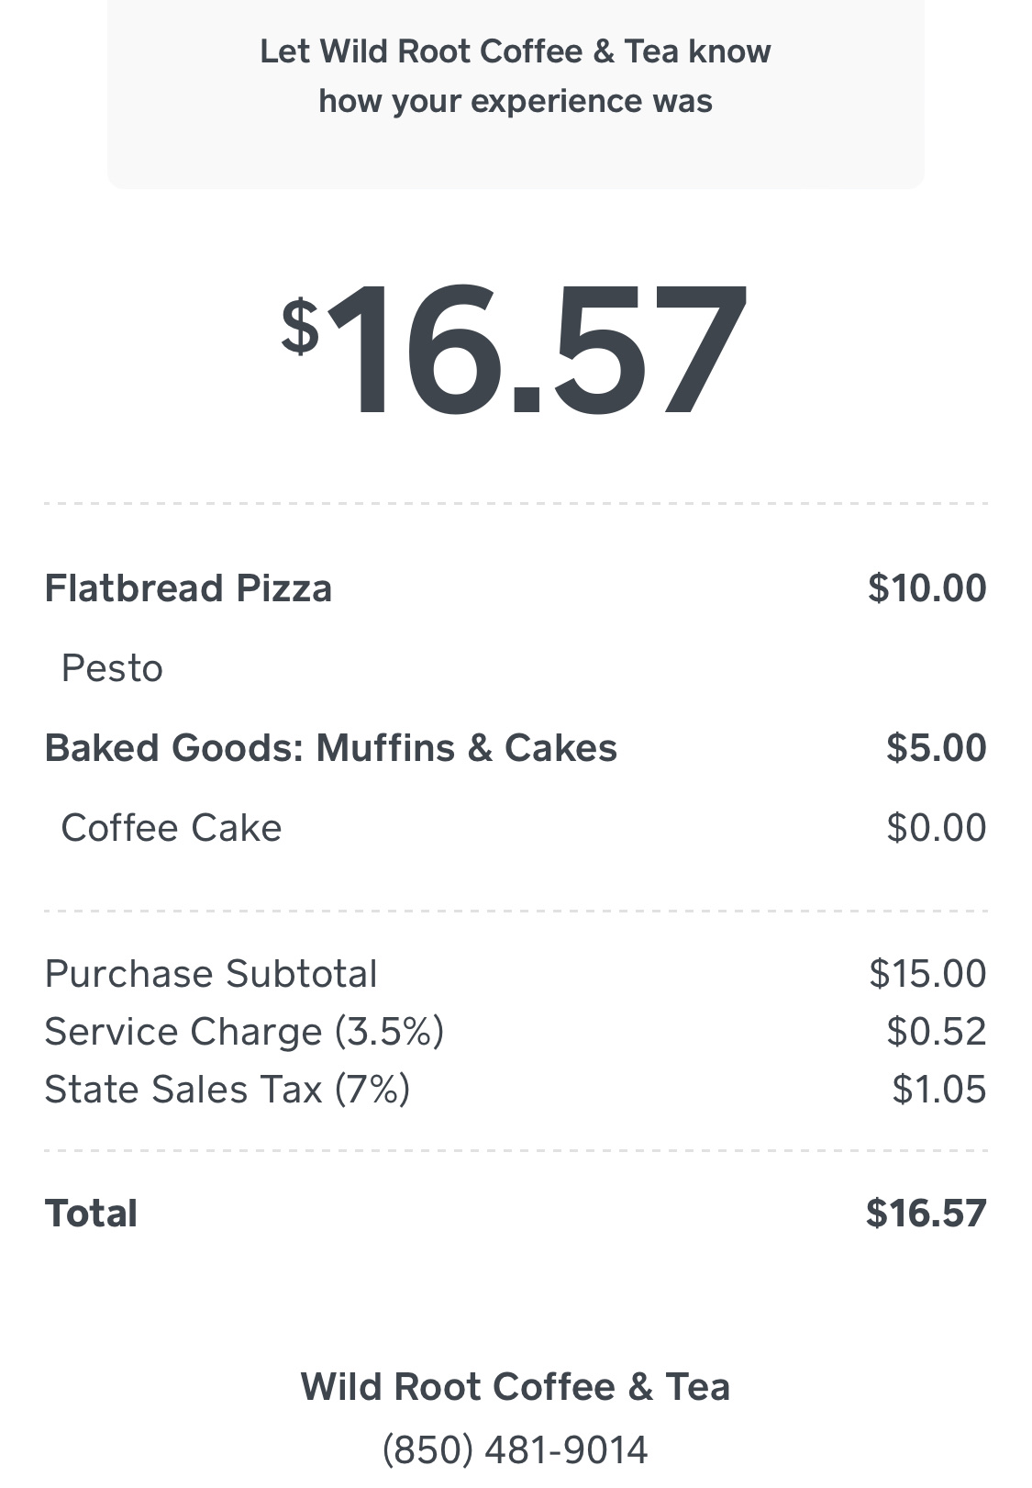Select the $16.57 amount in Total row

tap(926, 1214)
